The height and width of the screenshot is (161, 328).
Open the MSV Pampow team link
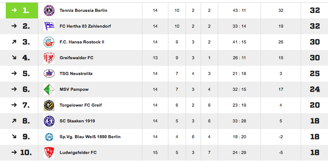pos(74,89)
